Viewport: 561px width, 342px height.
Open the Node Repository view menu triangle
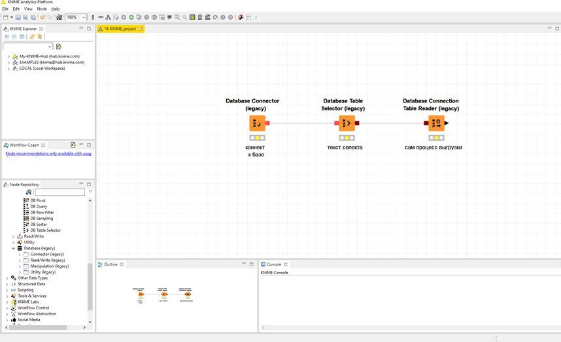(90, 192)
